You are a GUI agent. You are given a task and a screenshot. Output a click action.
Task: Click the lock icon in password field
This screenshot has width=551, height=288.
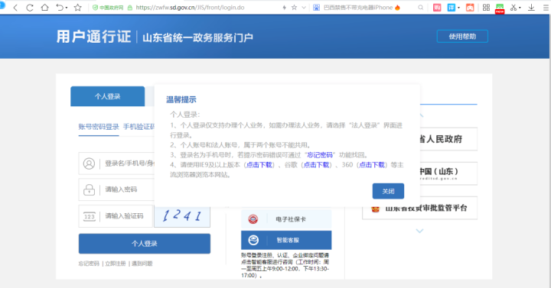point(89,189)
